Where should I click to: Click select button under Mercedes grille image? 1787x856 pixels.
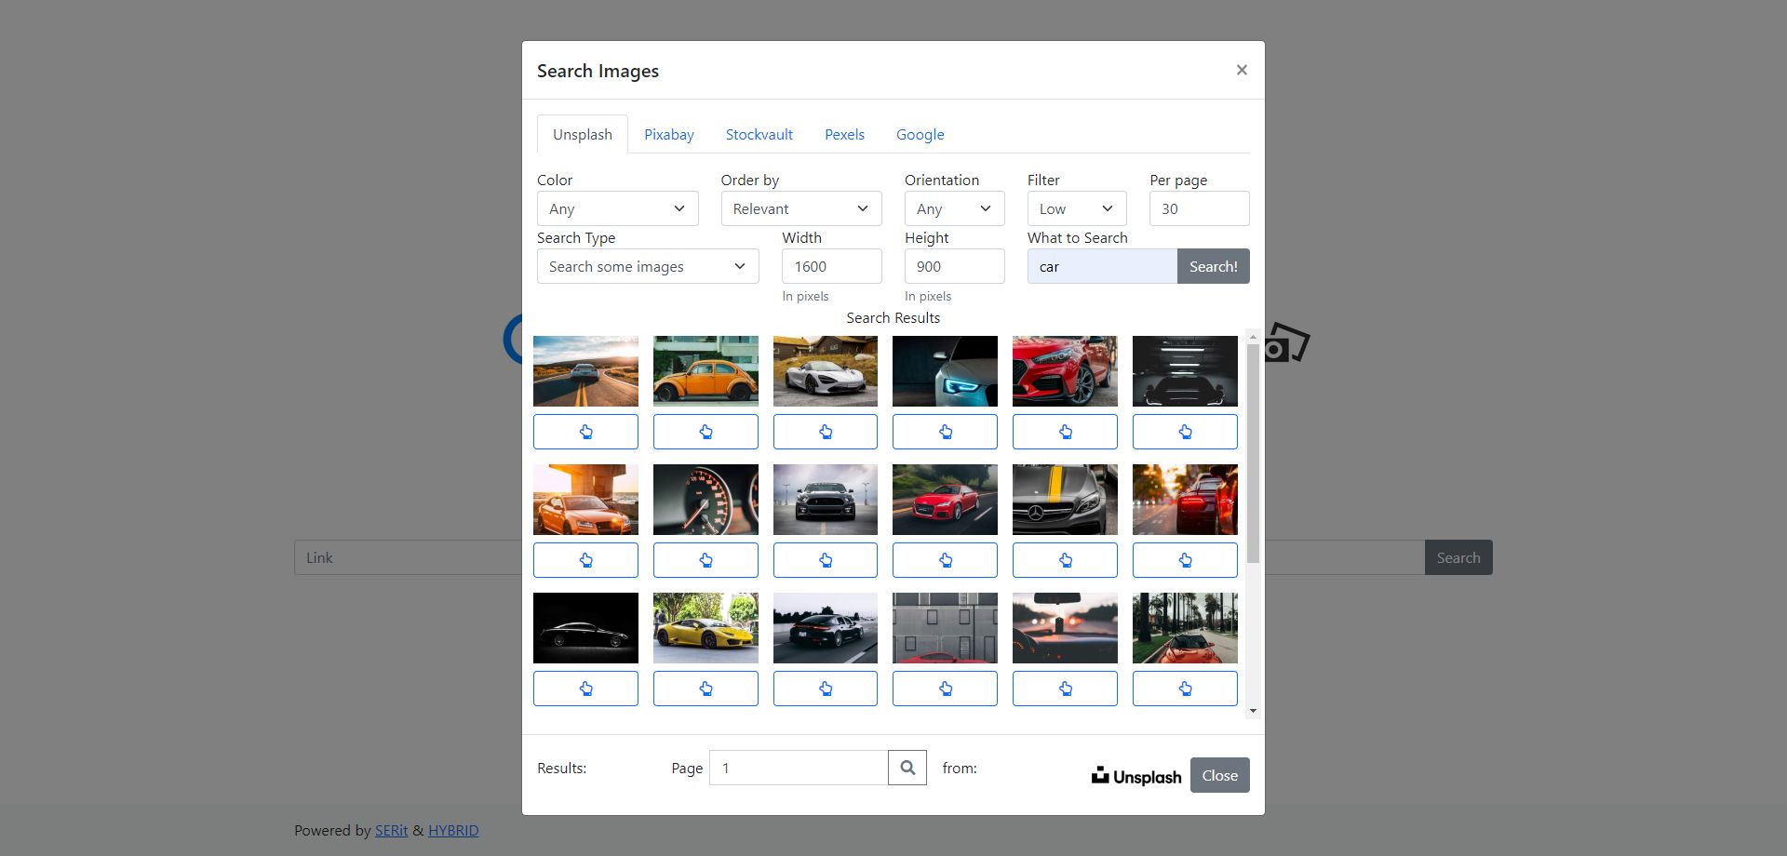(1065, 560)
